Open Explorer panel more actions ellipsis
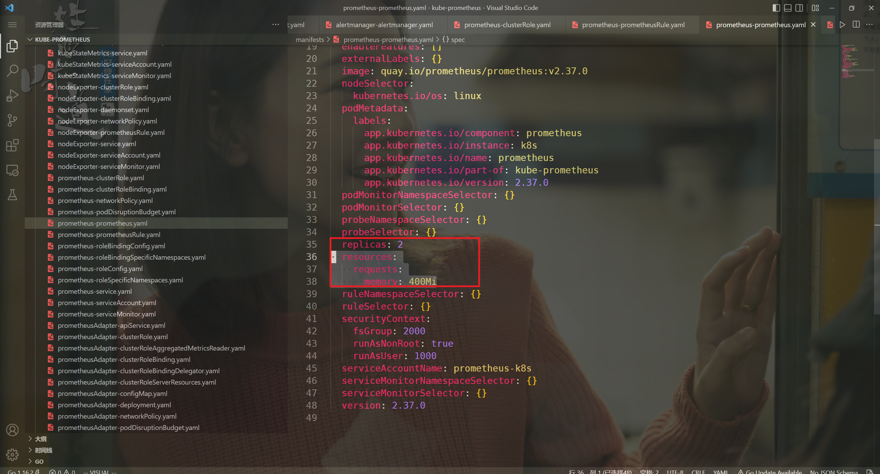 tap(276, 24)
